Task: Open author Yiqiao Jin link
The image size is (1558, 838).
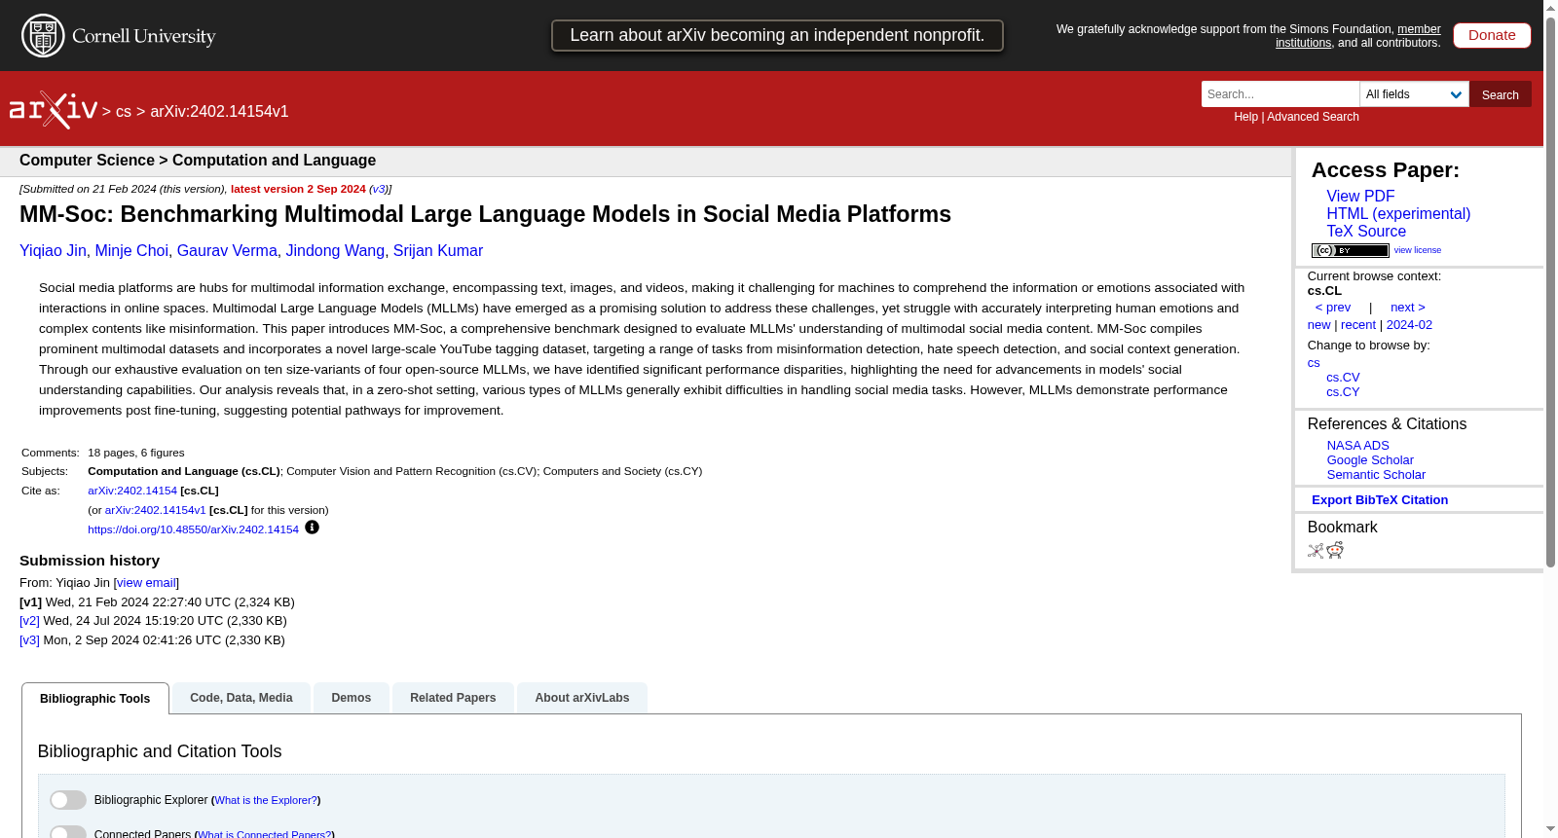Action: [53, 251]
